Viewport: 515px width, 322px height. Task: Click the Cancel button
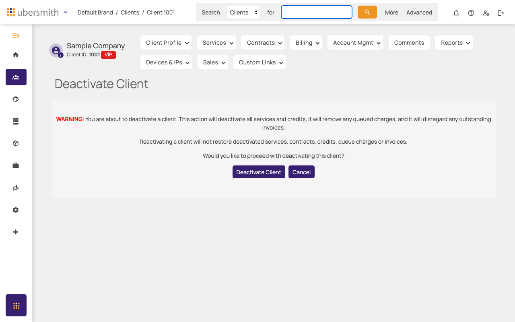(x=301, y=172)
